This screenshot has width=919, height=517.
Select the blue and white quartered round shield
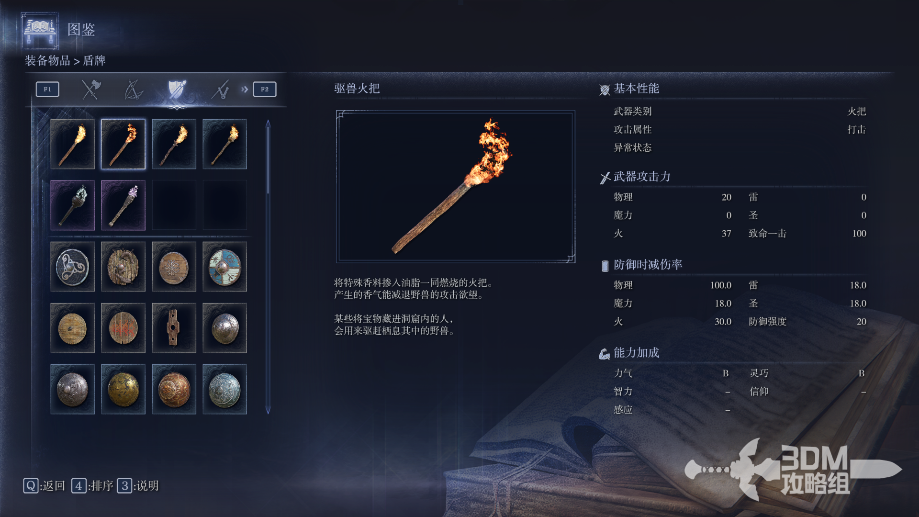tap(224, 267)
